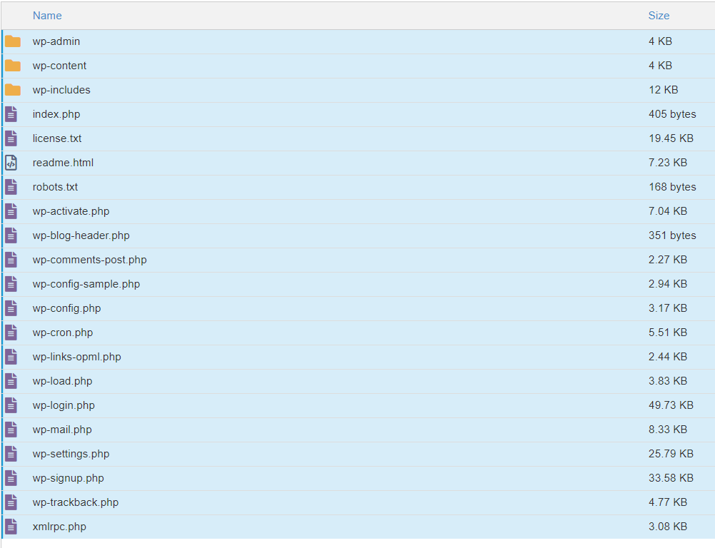
Task: Sort files using the Size column header
Action: click(658, 15)
